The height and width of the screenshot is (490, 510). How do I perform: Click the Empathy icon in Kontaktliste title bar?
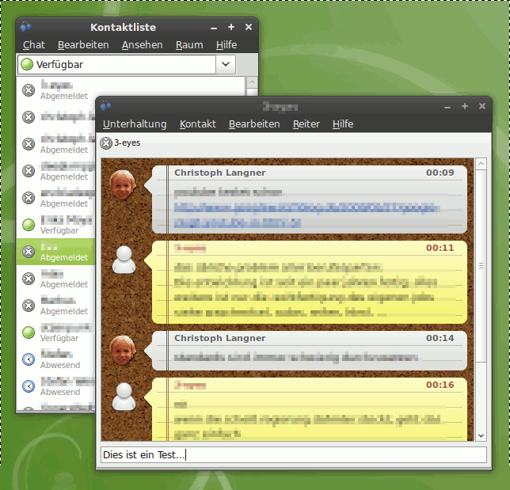(25, 27)
